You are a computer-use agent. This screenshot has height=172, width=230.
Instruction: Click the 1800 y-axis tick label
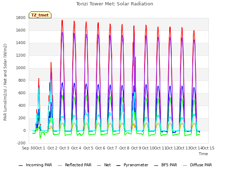pyautogui.click(x=21, y=18)
